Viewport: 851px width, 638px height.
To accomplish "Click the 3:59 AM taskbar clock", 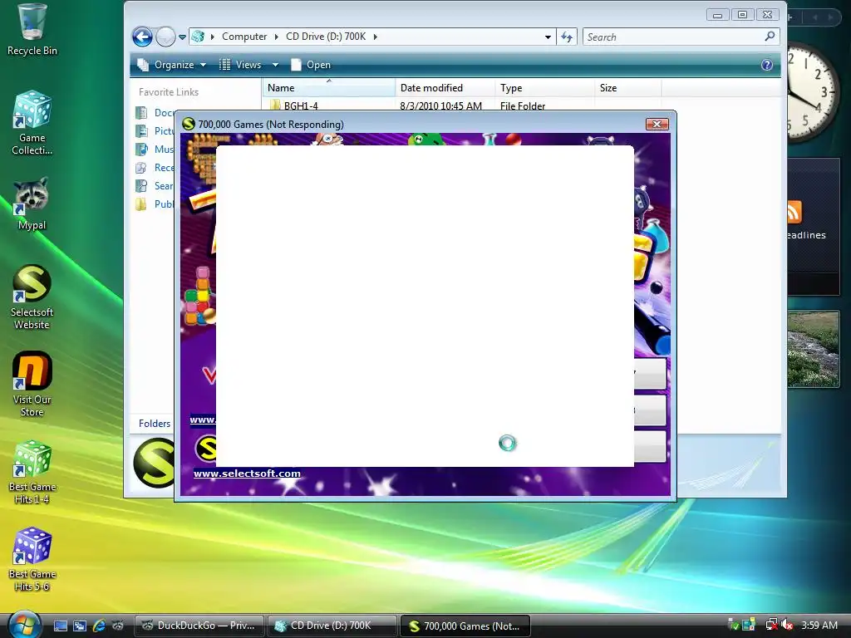I will tap(819, 626).
